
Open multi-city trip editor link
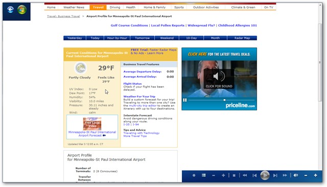[143, 106]
